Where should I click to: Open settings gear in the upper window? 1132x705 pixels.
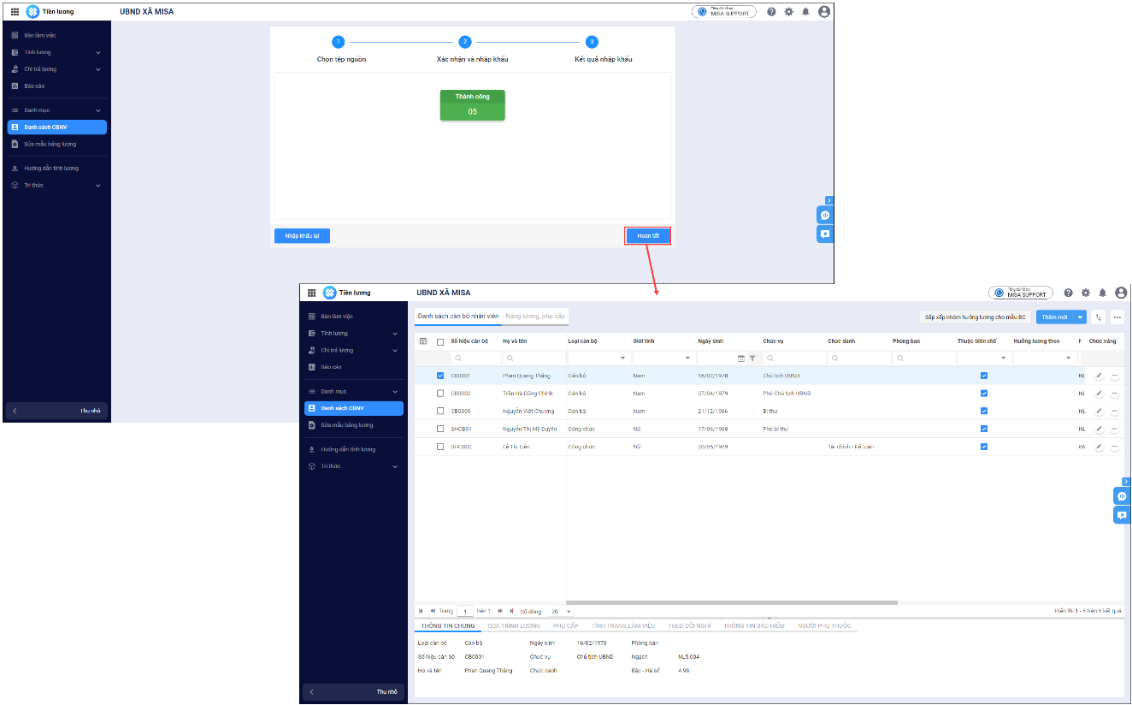(x=788, y=12)
